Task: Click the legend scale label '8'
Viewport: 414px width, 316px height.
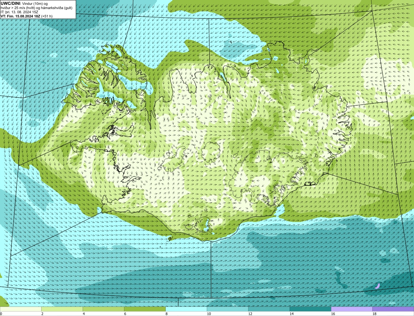Action: (167, 314)
